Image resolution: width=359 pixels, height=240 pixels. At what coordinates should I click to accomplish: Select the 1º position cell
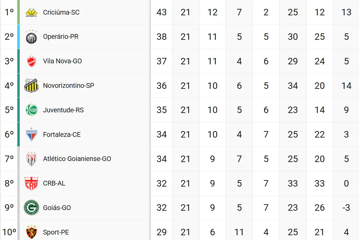click(x=9, y=12)
